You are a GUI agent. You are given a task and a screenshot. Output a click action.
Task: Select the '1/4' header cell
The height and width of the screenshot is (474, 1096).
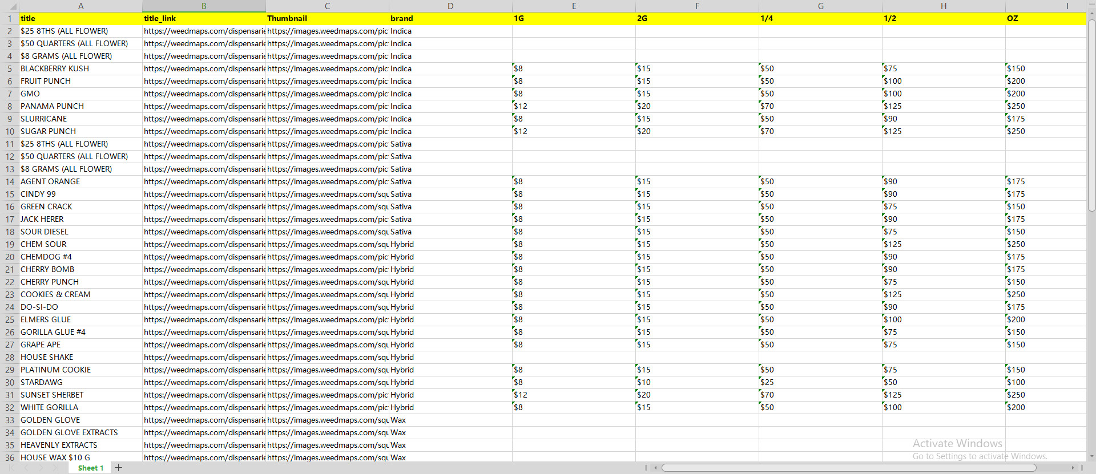(820, 18)
